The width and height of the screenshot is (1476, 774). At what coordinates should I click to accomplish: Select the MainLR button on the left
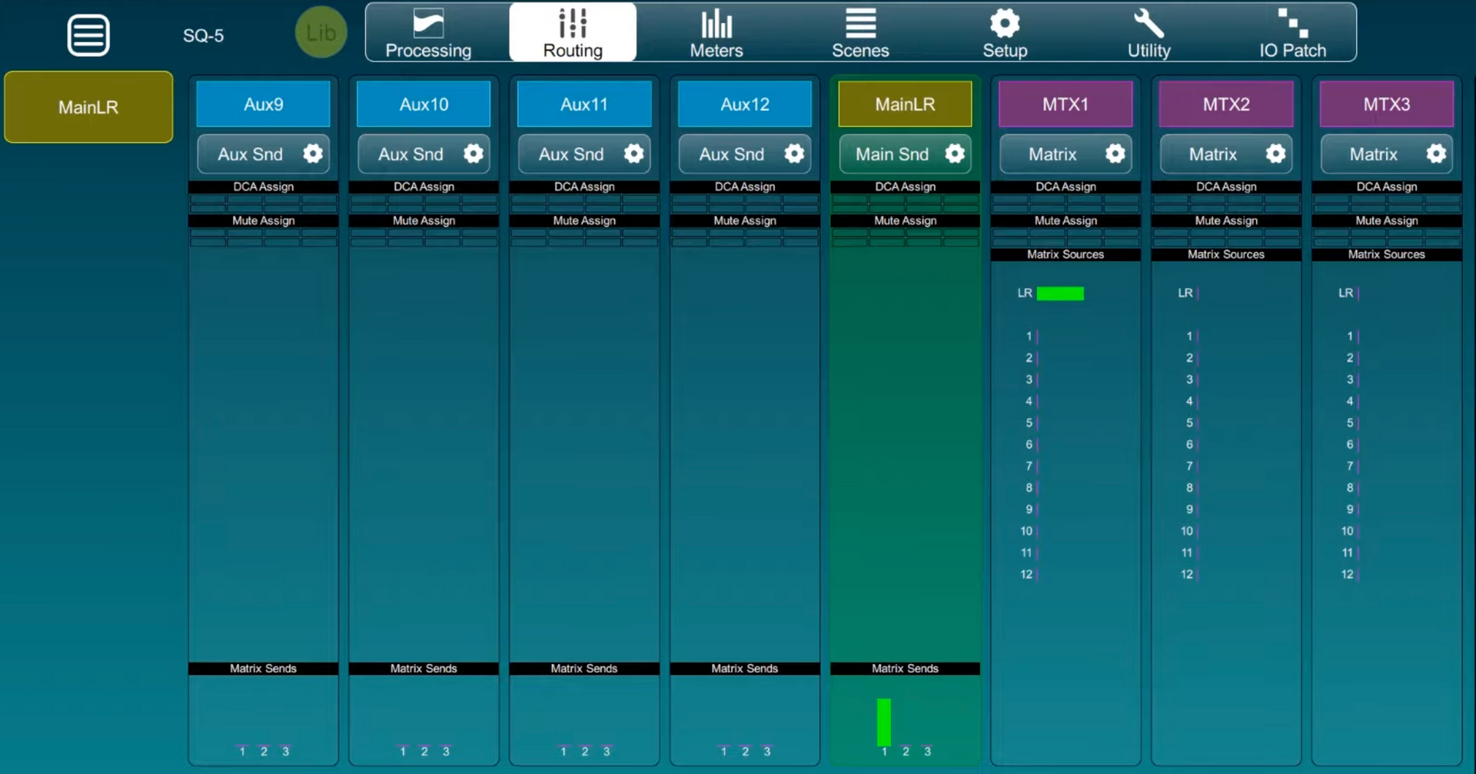[88, 107]
